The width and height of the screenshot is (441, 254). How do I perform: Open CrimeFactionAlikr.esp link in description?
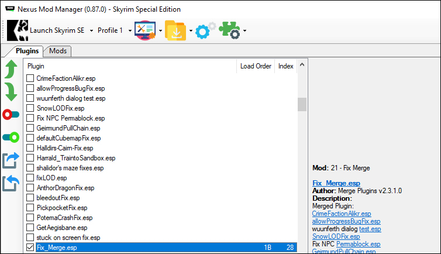(x=342, y=214)
